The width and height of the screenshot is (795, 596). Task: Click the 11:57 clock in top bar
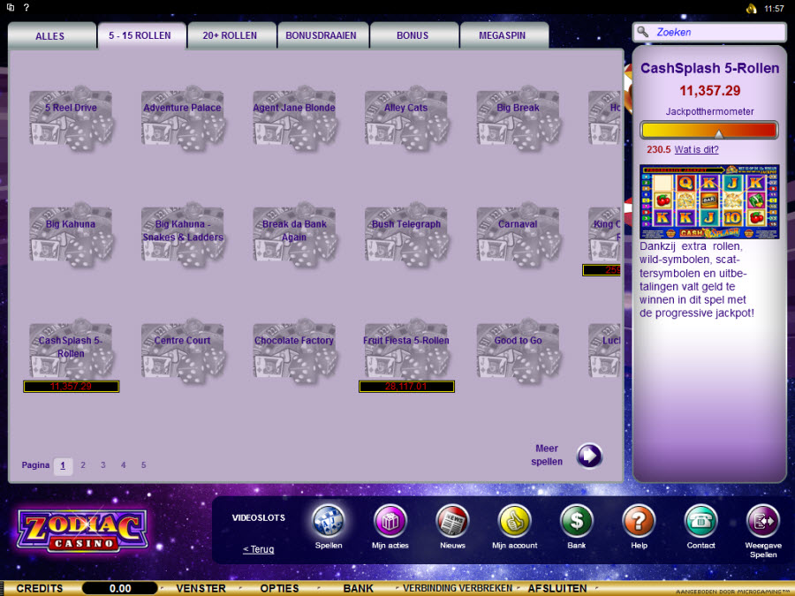click(x=774, y=9)
